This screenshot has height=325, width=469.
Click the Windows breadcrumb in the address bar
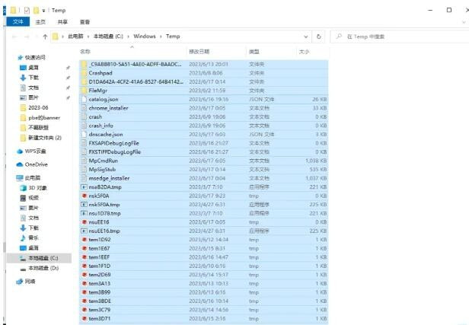[x=145, y=37]
